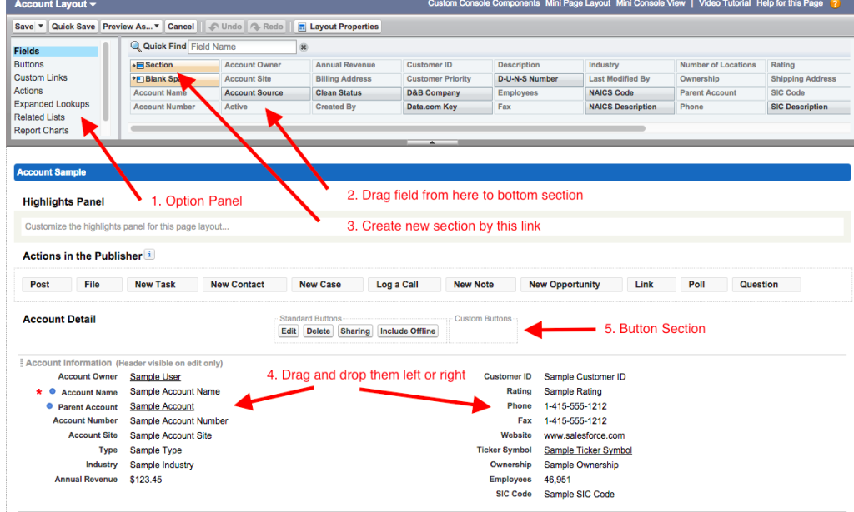Open the Sample User link
This screenshot has height=512, width=854.
(x=155, y=377)
